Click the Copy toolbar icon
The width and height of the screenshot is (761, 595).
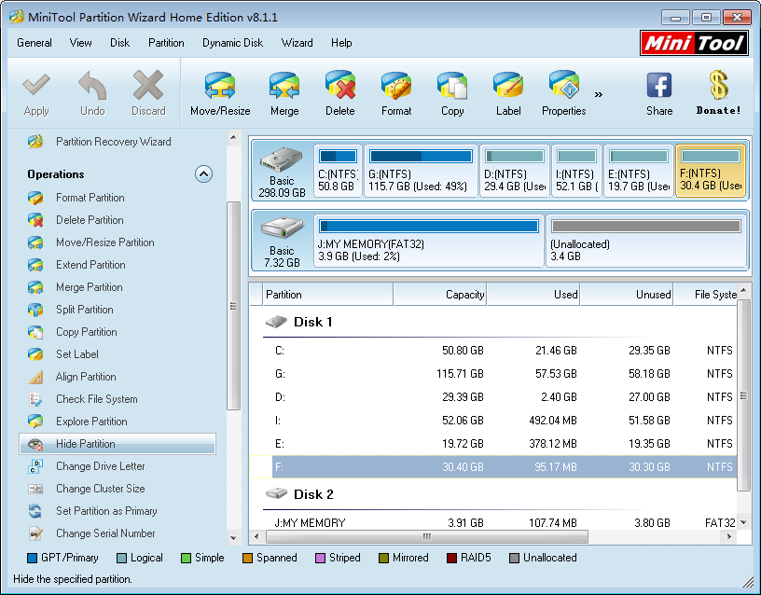point(452,85)
